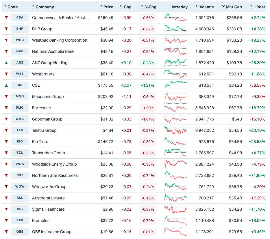Select the $29.5B QBE market cap

tap(235, 232)
